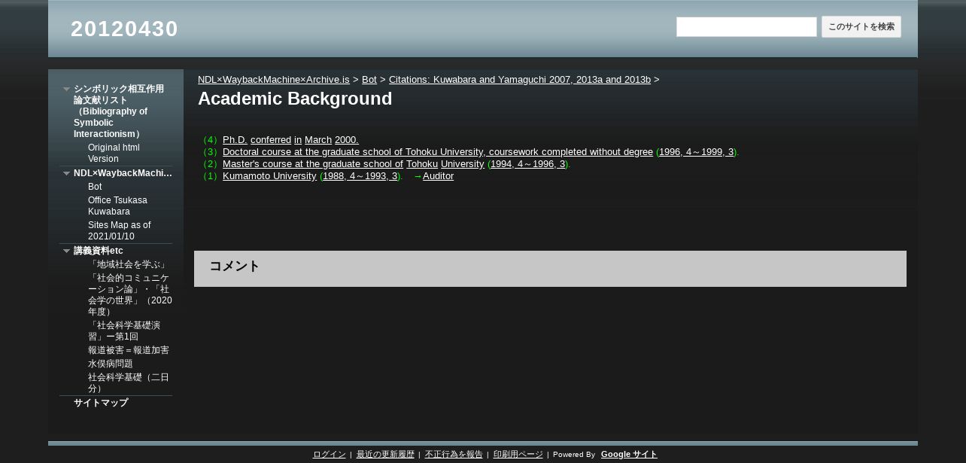This screenshot has width=966, height=463.
Task: Click the Ph.D. link
Action: (235, 139)
